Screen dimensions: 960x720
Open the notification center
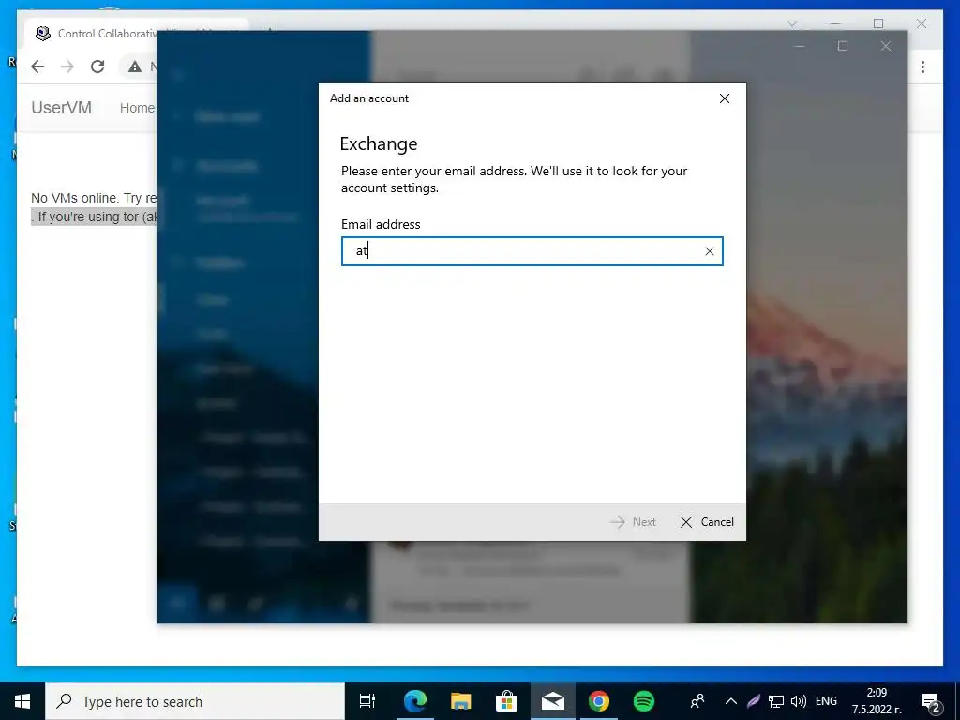click(x=931, y=702)
